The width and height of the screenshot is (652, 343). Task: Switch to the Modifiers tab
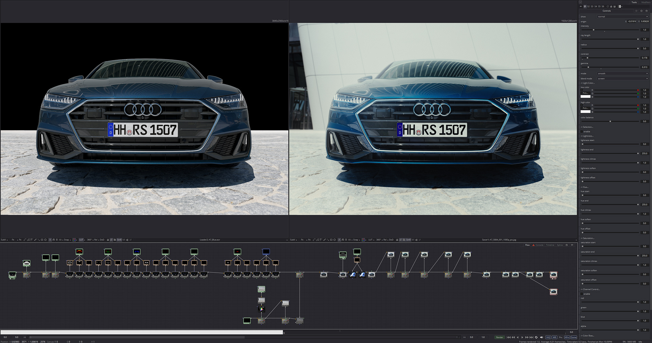646,2
